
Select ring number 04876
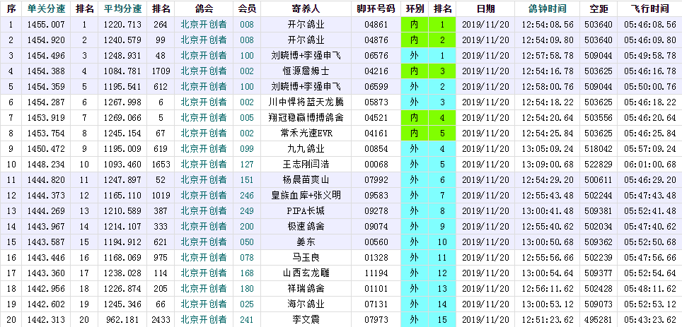376,40
